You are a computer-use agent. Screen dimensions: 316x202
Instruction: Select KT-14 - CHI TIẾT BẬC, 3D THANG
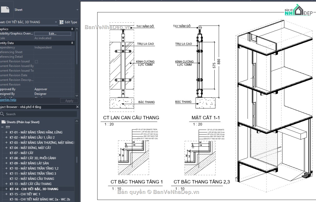tap(34, 189)
